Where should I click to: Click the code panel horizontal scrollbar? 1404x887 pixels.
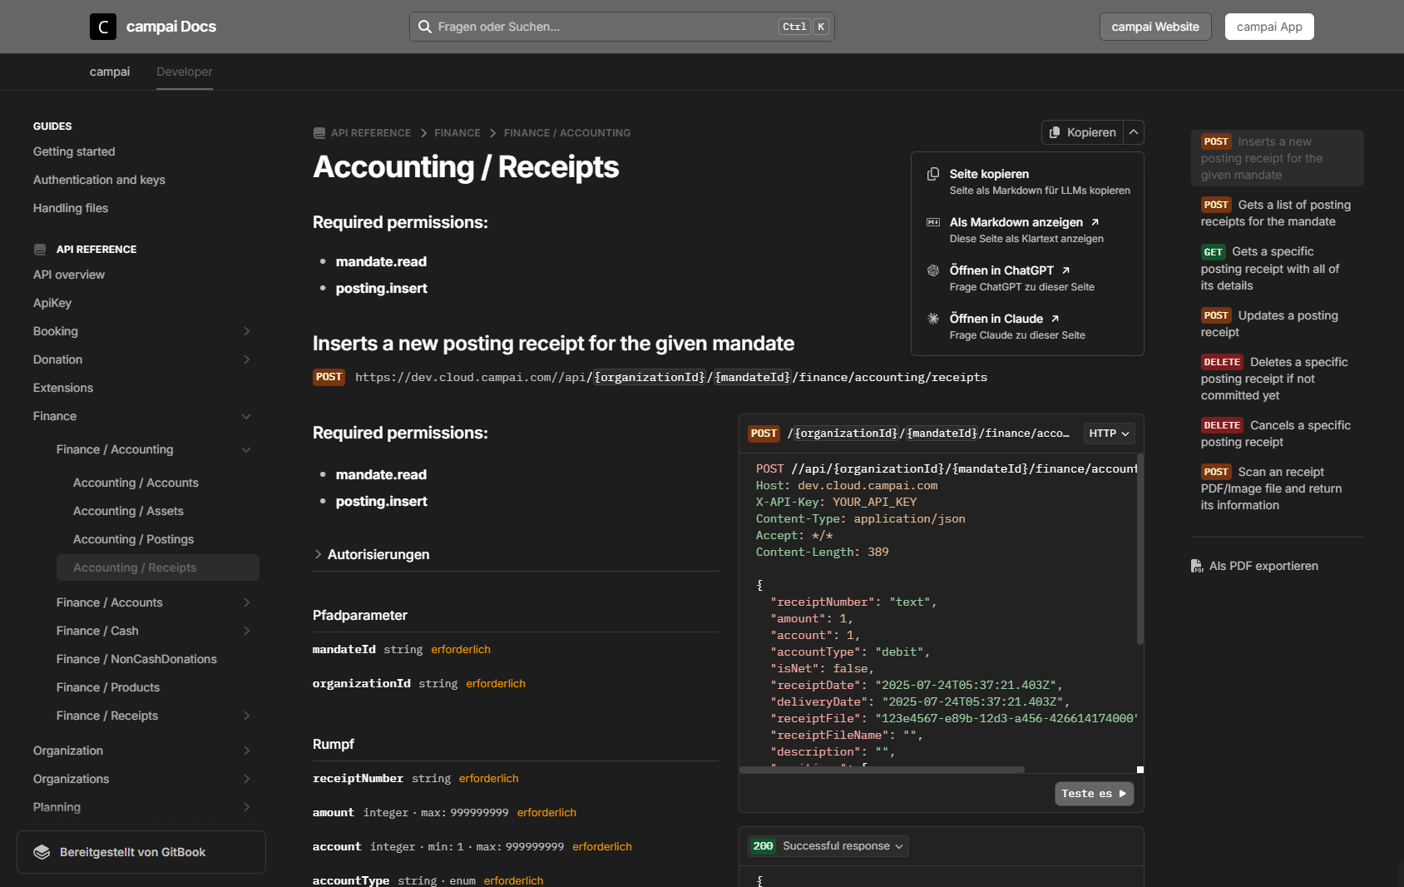point(882,770)
